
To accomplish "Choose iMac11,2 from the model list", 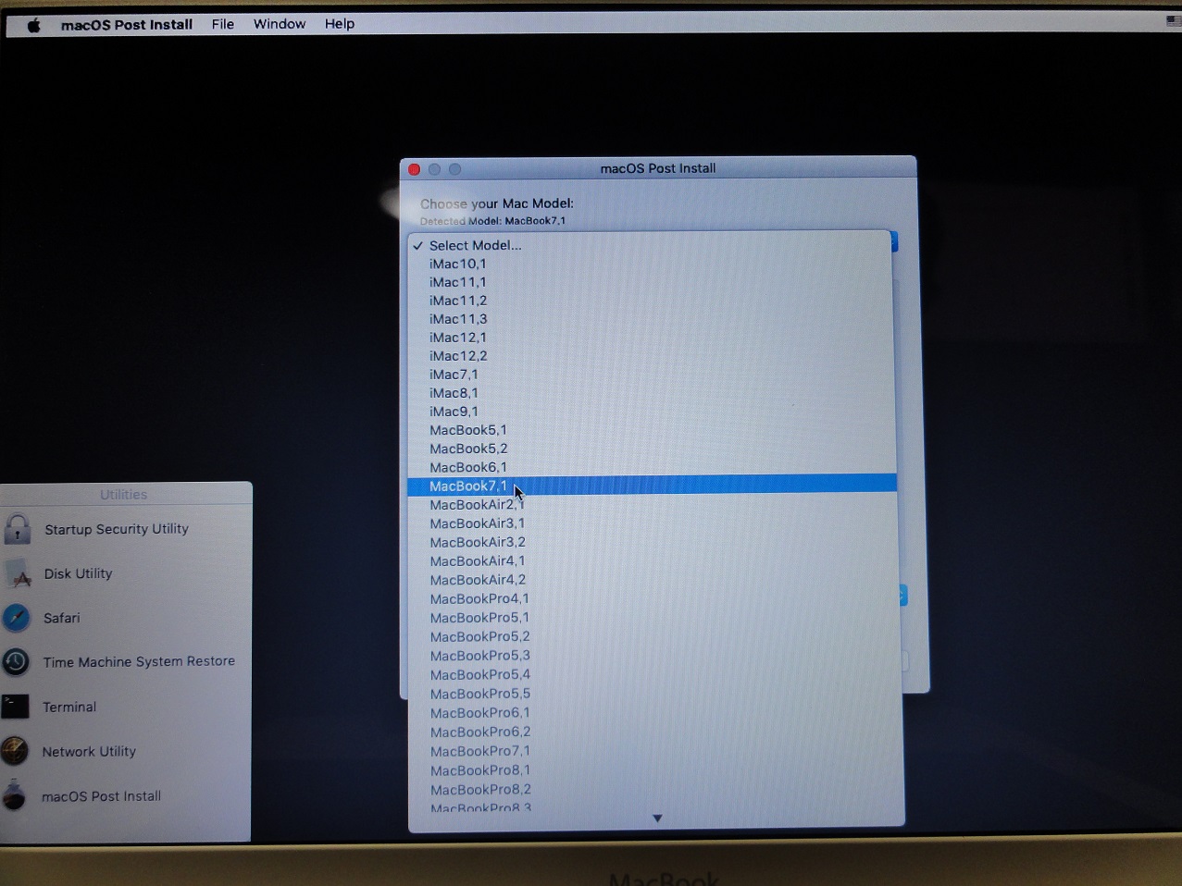I will pos(652,301).
